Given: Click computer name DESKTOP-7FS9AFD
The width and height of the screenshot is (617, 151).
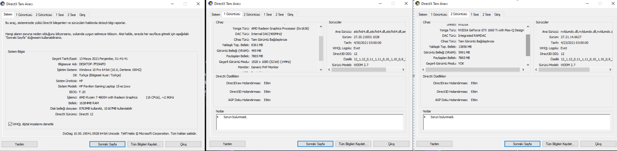Looking at the screenshot, I should (x=92, y=64).
